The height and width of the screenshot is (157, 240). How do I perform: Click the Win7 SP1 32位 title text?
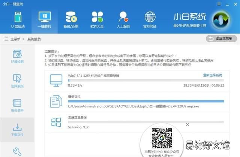[93, 76]
